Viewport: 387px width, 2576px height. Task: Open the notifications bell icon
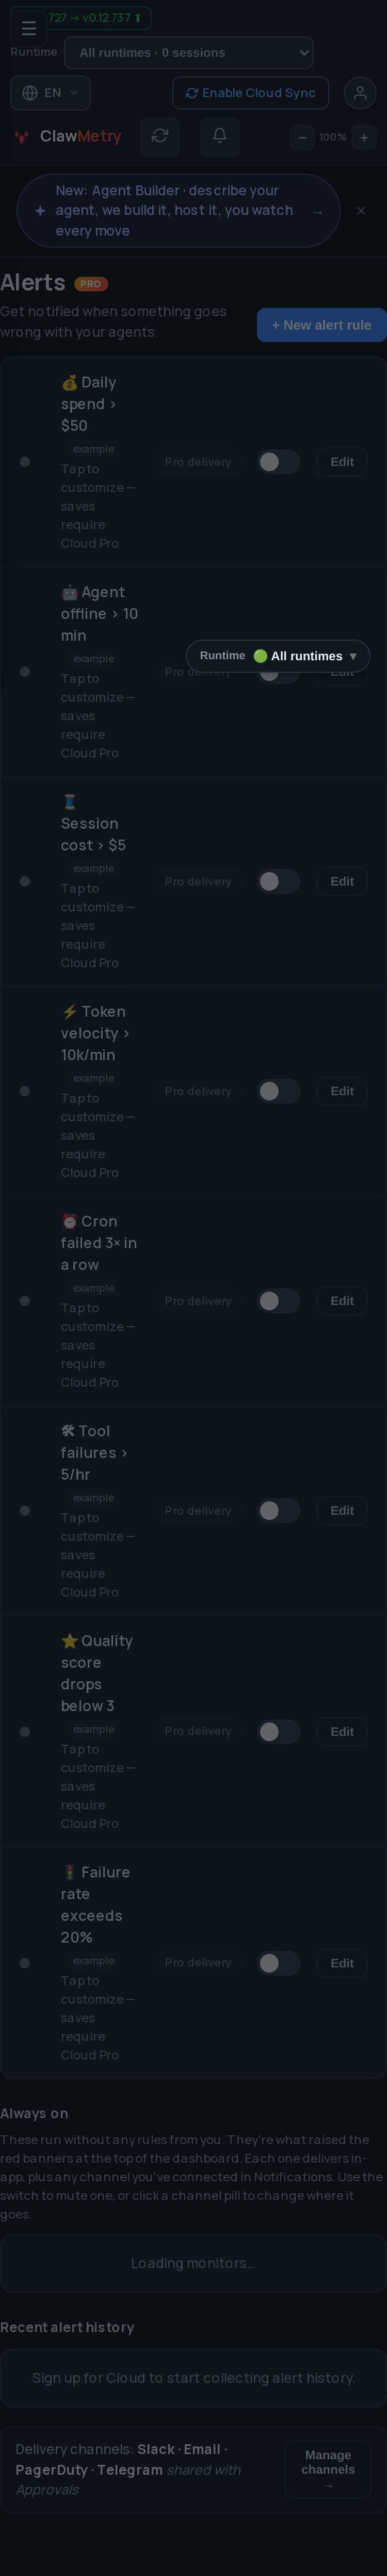click(219, 136)
